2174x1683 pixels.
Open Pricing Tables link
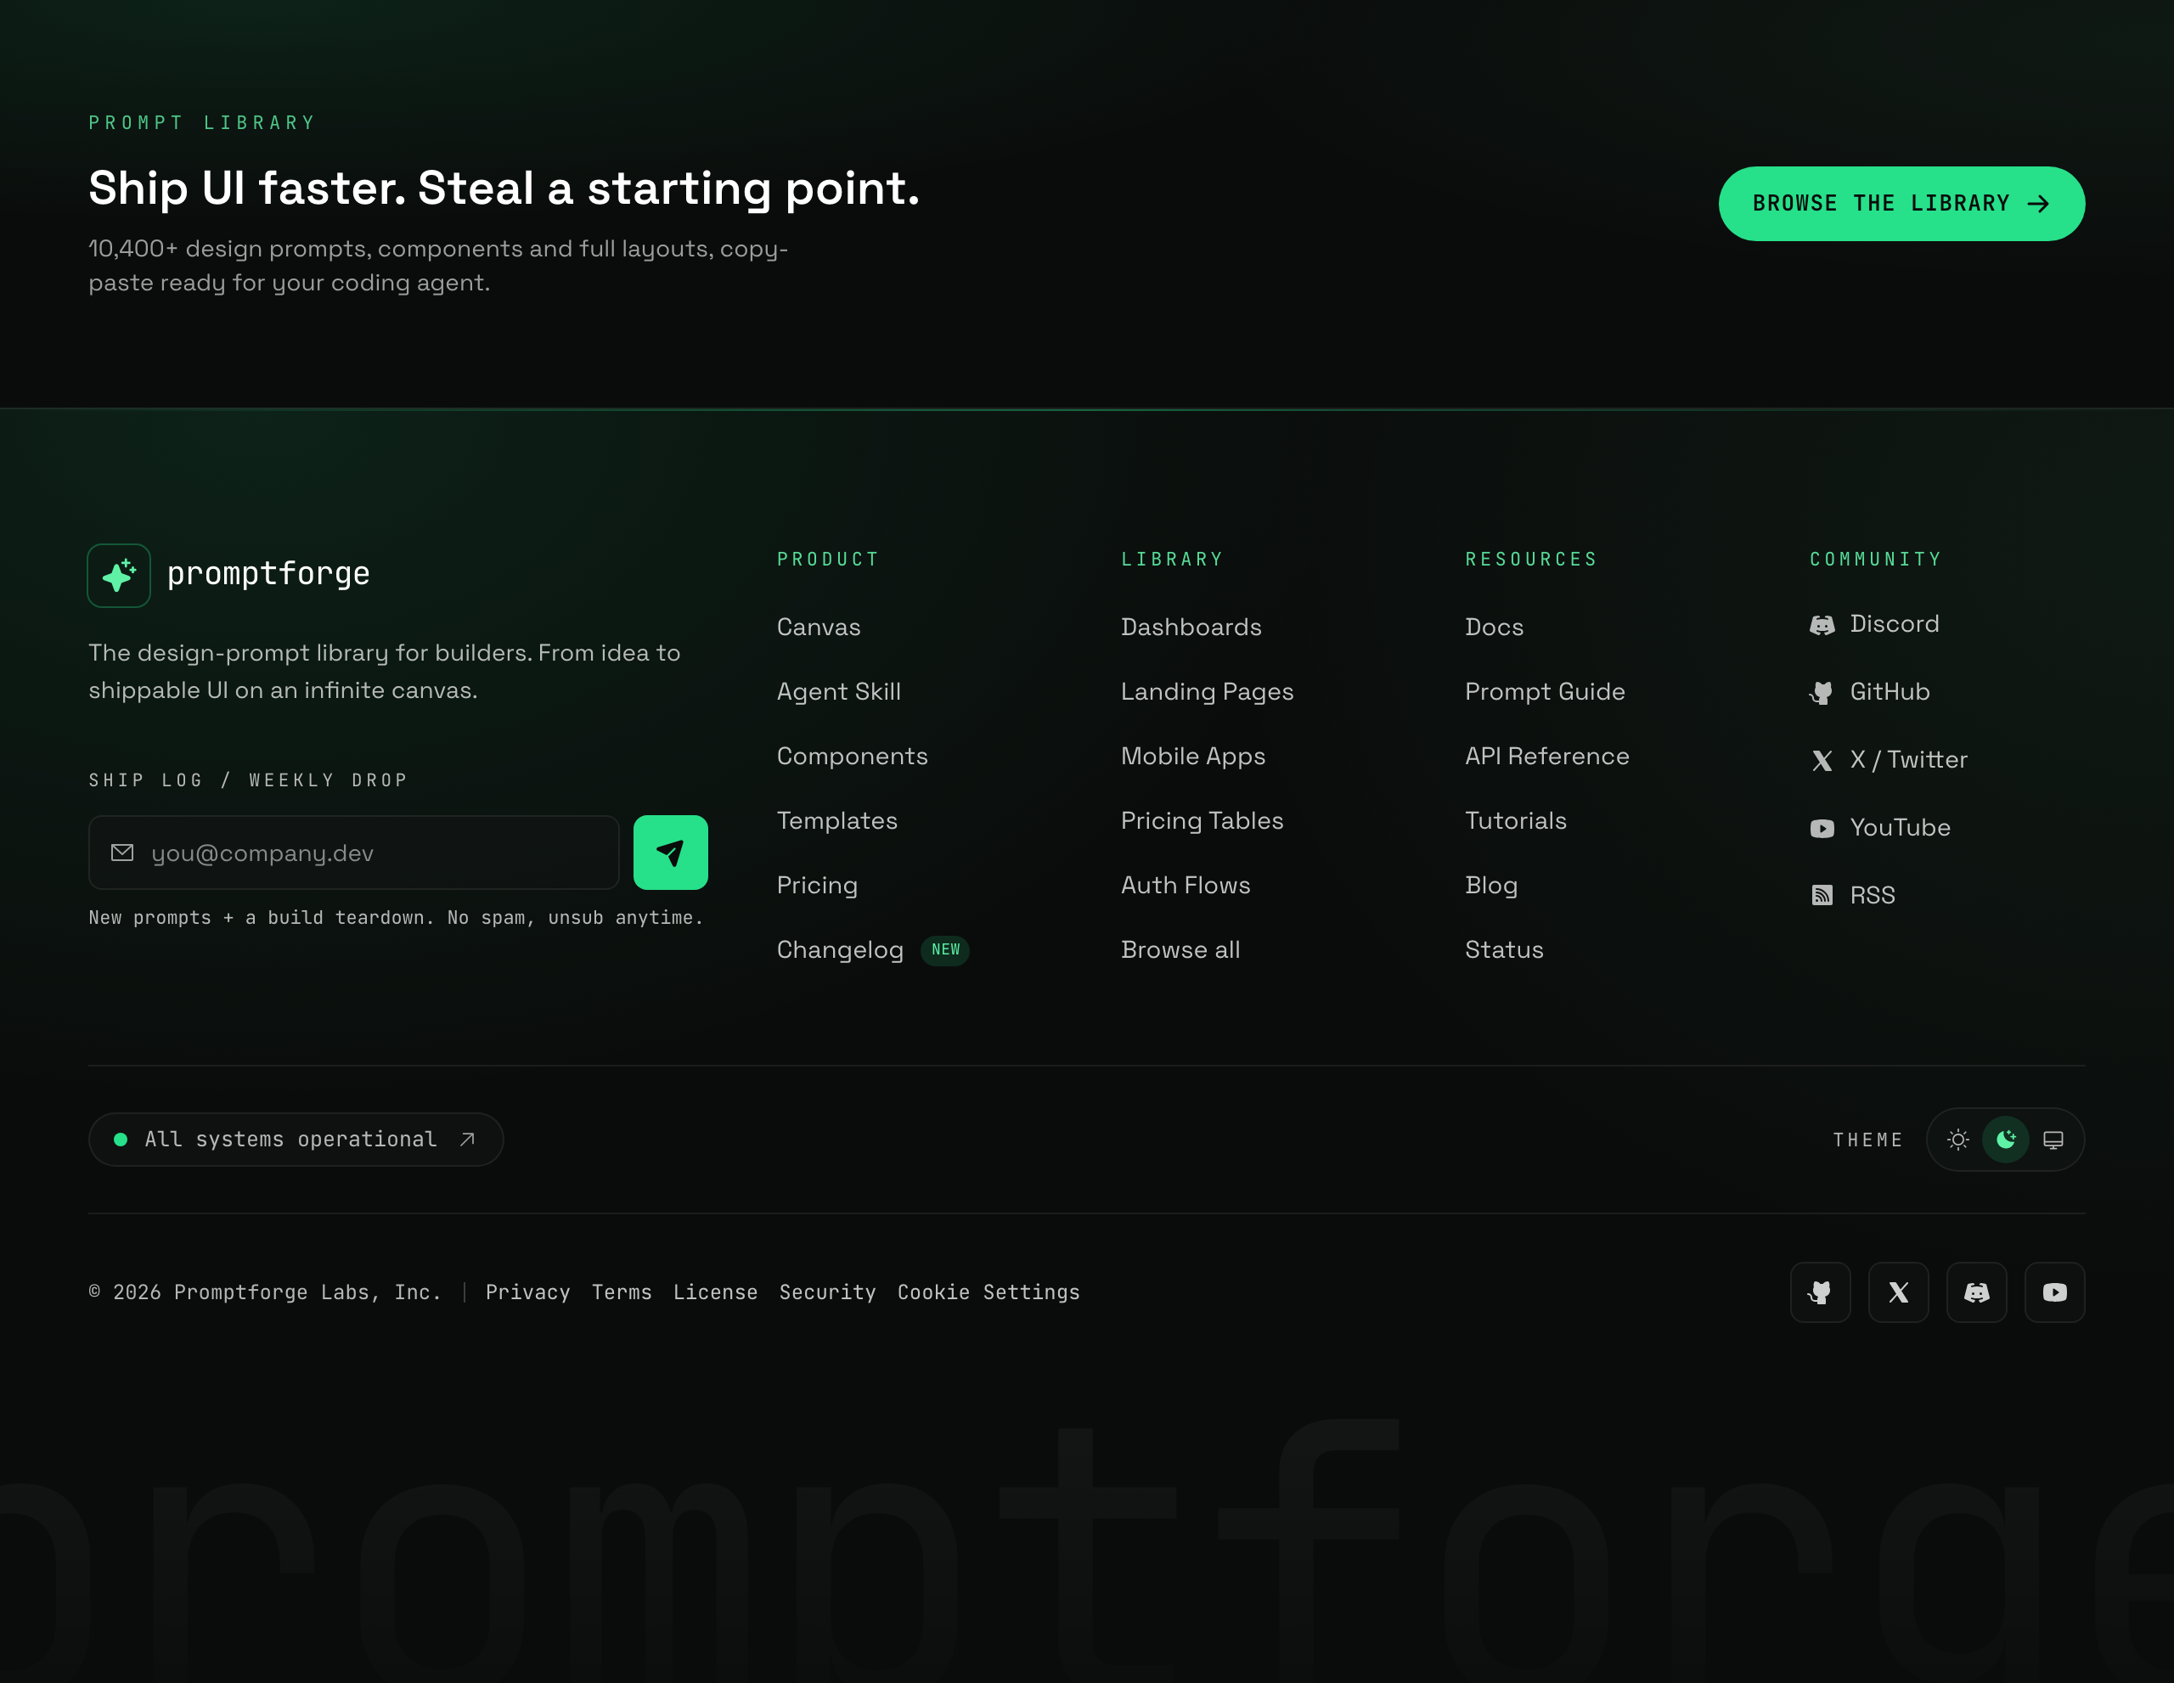click(x=1202, y=821)
